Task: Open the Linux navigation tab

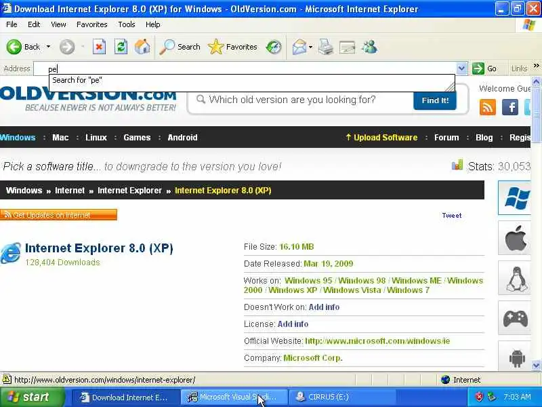Action: [96, 138]
